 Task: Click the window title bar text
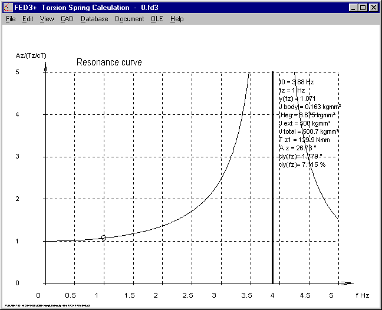tap(88, 8)
